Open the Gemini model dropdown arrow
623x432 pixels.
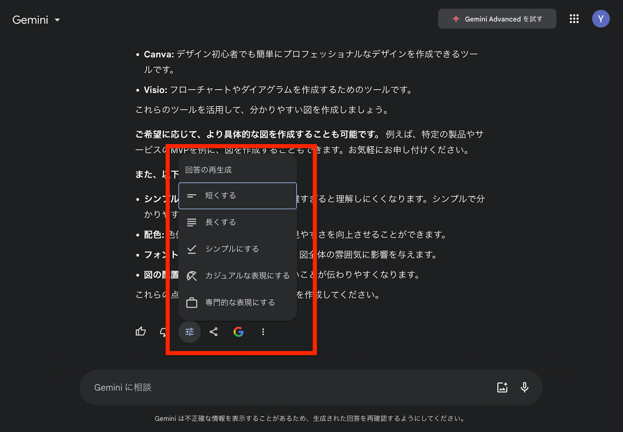click(x=57, y=20)
